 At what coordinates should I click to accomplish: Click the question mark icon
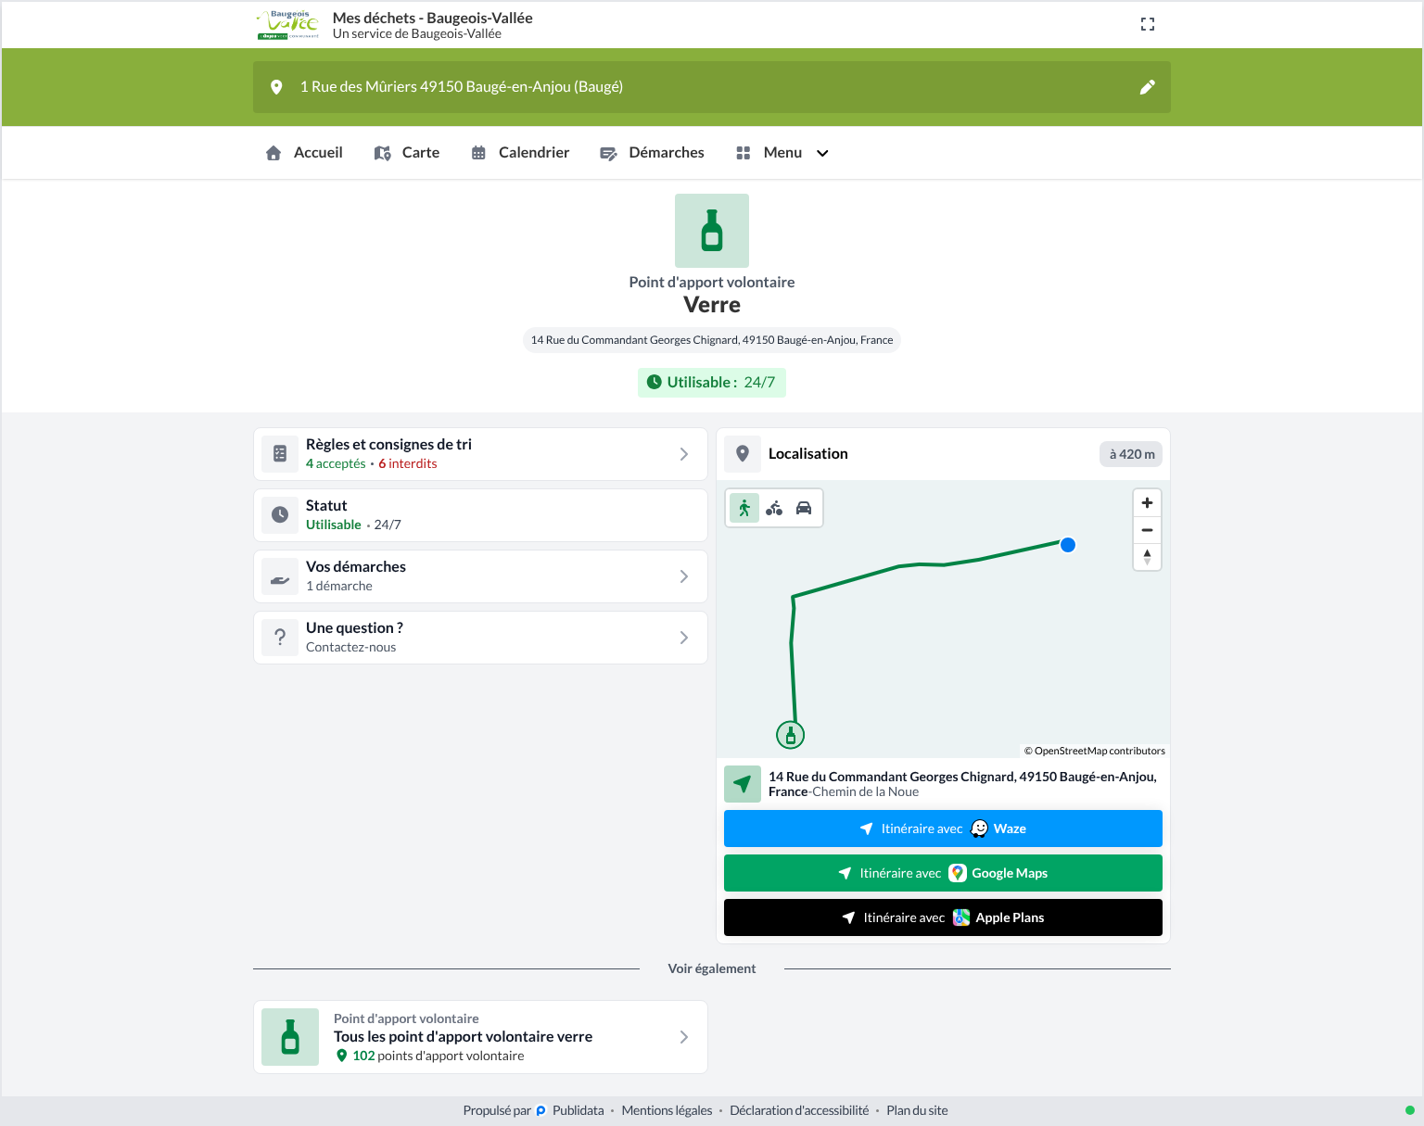click(x=280, y=638)
